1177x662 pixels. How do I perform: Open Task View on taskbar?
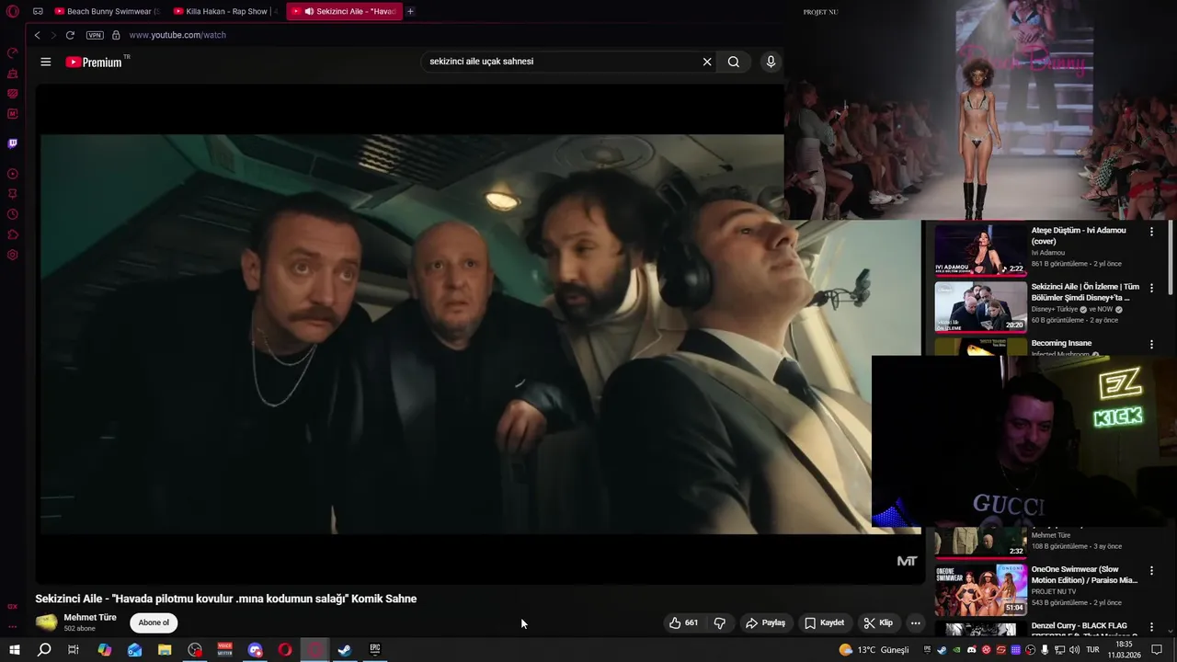click(x=74, y=650)
